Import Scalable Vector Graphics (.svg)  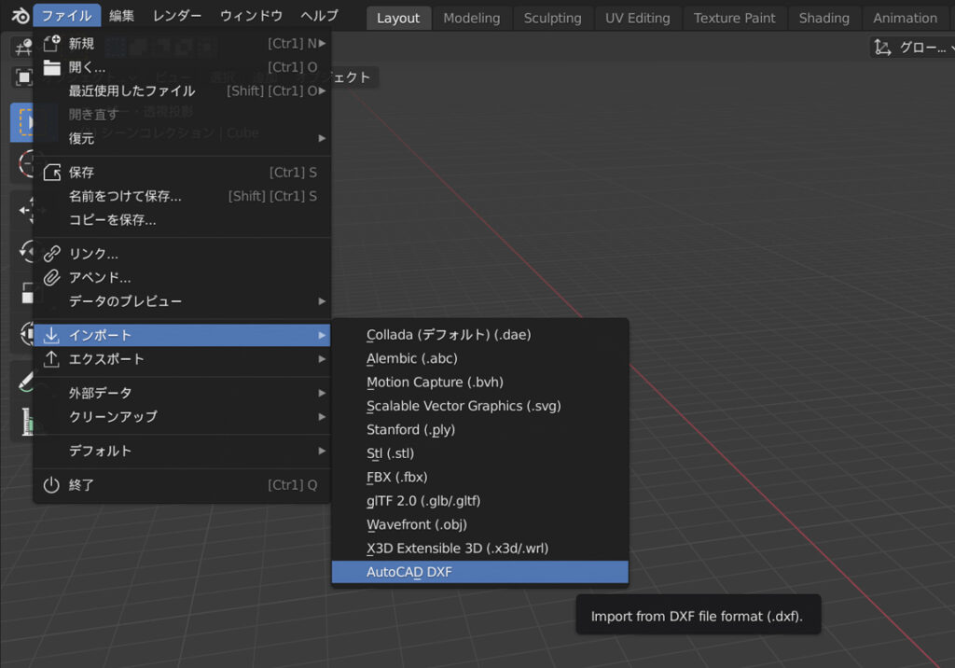coord(480,406)
